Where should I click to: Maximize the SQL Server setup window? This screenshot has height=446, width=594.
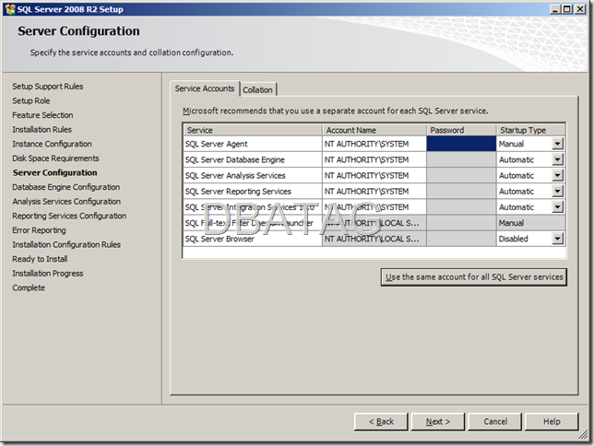point(566,9)
